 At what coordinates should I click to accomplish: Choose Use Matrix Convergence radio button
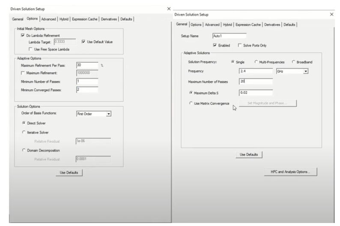(x=191, y=103)
